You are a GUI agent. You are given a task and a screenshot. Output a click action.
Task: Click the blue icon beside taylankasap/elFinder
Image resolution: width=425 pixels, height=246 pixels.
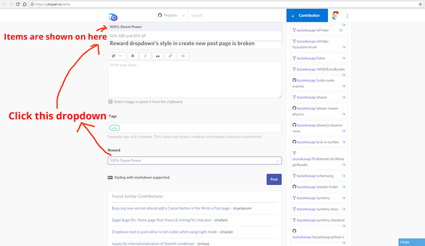[x=341, y=31]
